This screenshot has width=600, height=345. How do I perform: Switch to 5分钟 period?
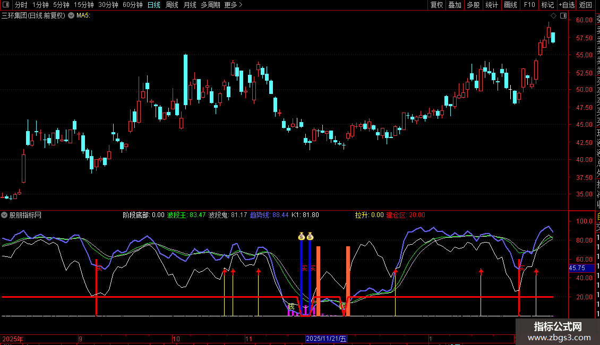click(61, 5)
